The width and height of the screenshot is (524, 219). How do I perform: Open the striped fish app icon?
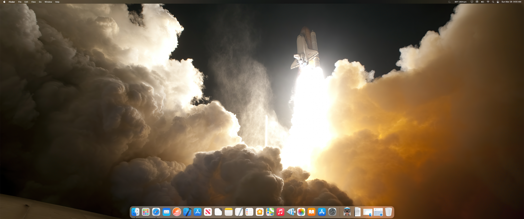point(291,212)
